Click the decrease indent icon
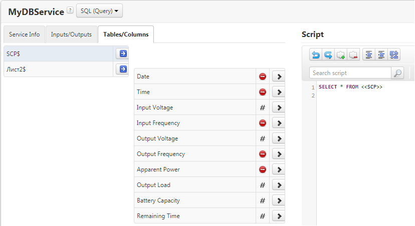415x226 pixels. coord(368,54)
